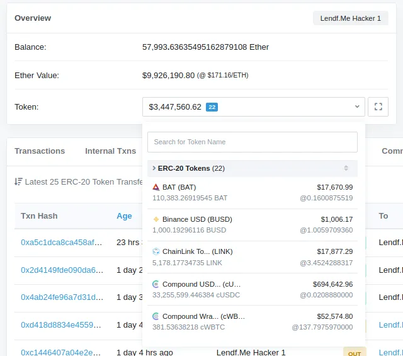Select the BAT (BAT) token entry
Screen dimensions: 403x356
(x=252, y=192)
